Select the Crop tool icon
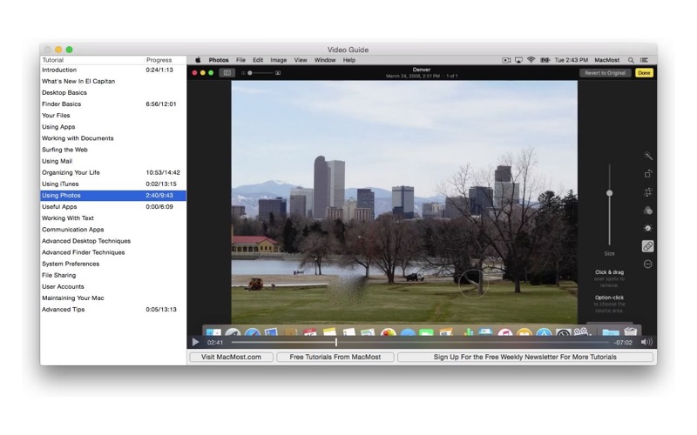The width and height of the screenshot is (697, 435). (647, 191)
